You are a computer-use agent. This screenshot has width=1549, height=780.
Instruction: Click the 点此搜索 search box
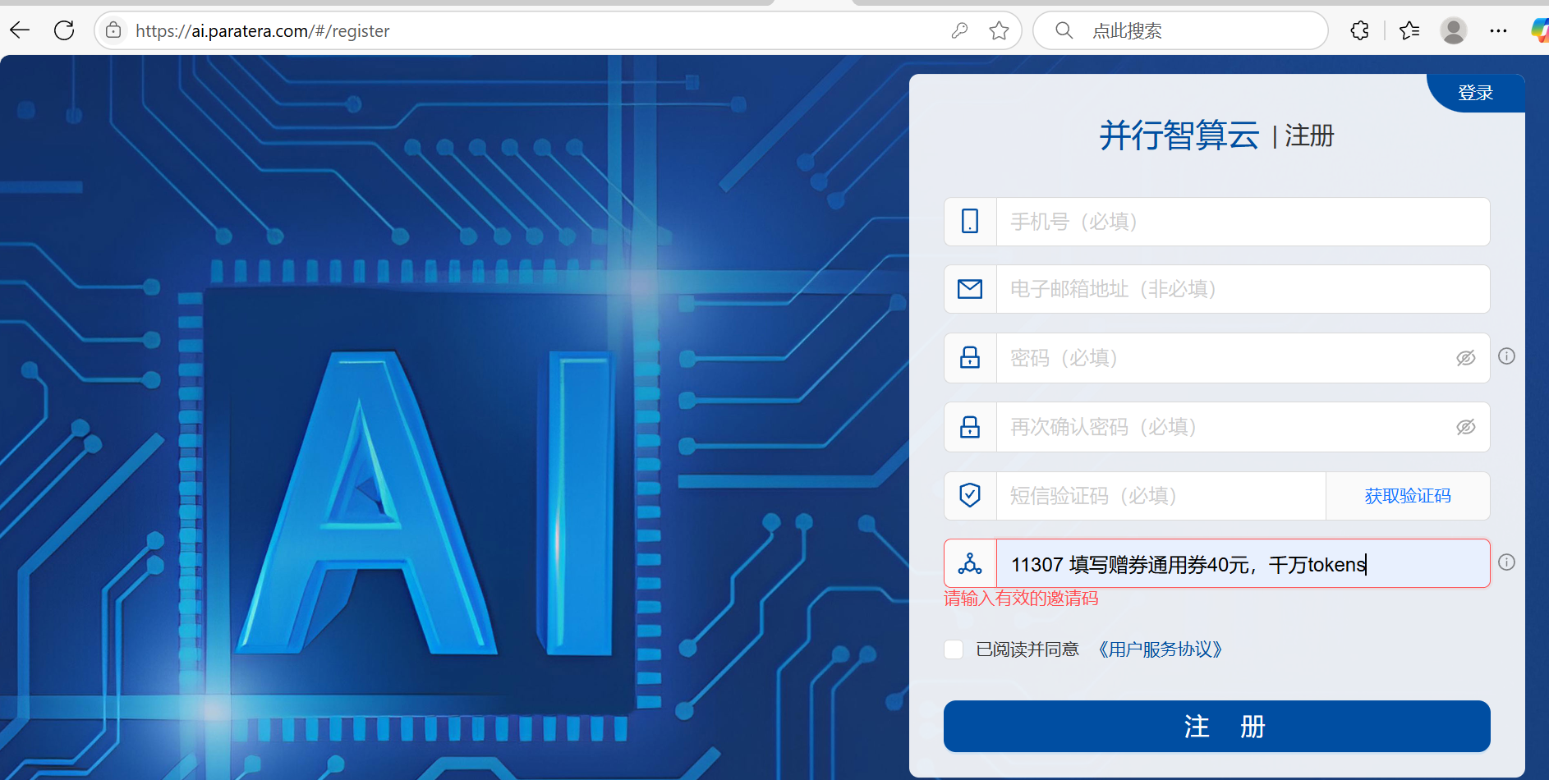click(x=1180, y=30)
